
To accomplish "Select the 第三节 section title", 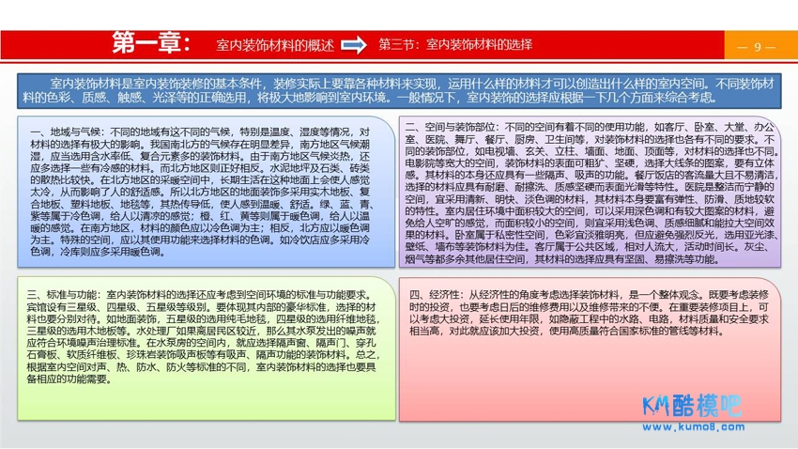I will point(455,45).
